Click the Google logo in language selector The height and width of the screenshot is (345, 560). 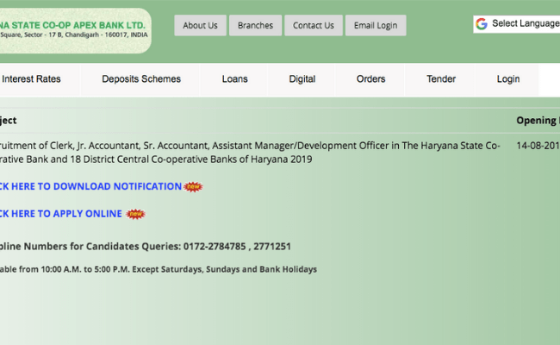482,24
